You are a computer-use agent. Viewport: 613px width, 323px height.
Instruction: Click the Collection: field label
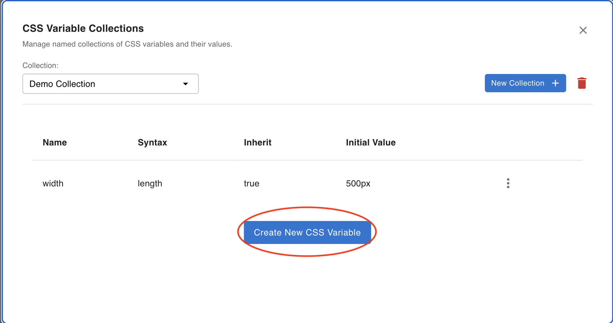pos(40,65)
